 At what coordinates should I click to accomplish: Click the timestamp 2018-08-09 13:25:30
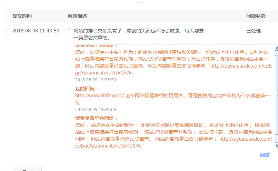pos(96,80)
